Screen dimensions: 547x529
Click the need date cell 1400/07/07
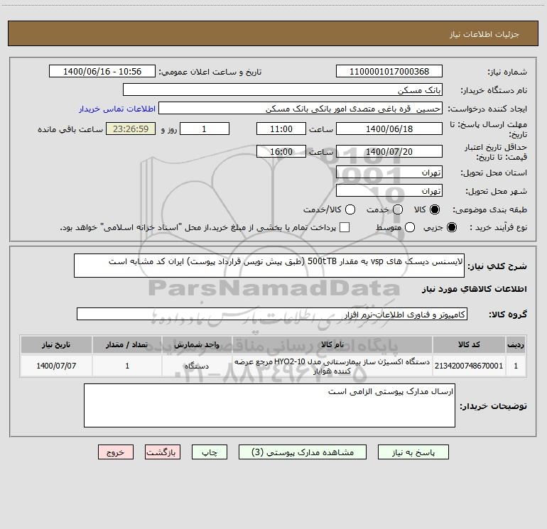click(56, 366)
